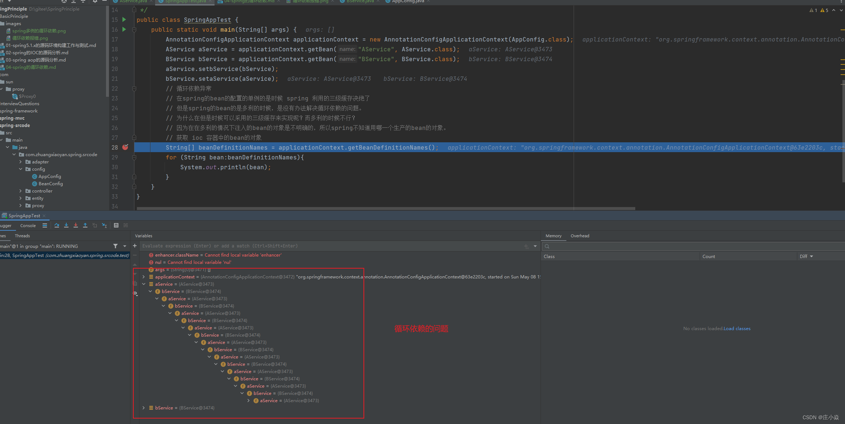Toggle the watches view eye icon
Image resolution: width=845 pixels, height=424 pixels.
pos(135,293)
